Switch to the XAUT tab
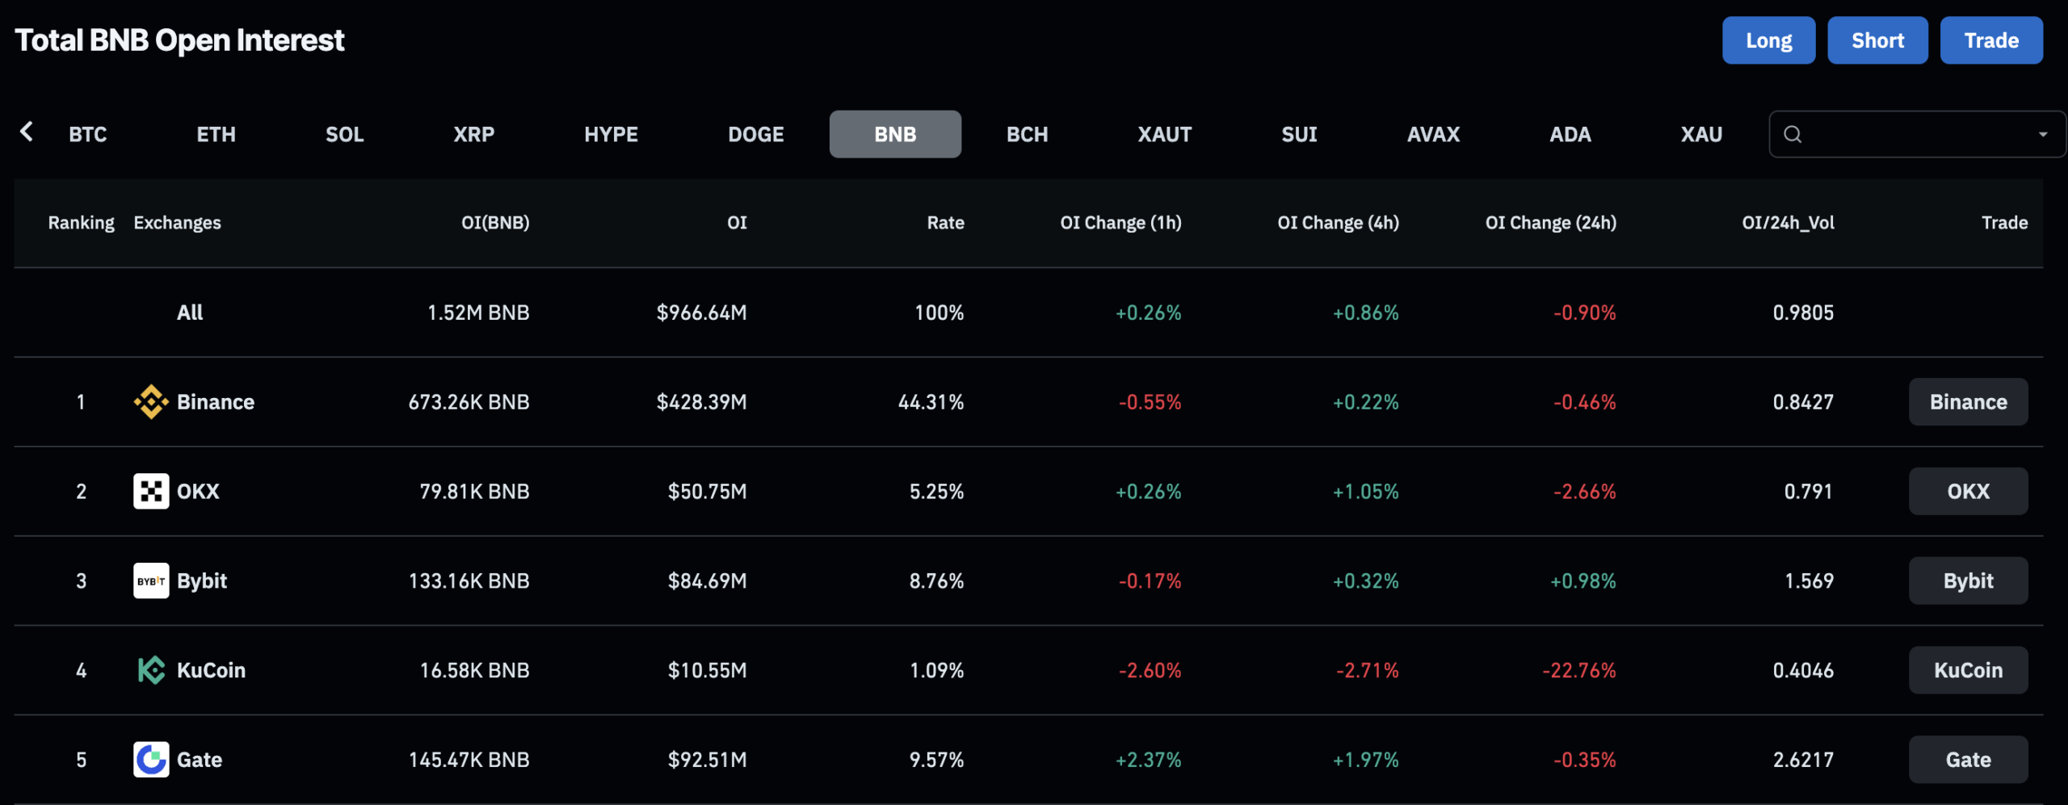Image resolution: width=2068 pixels, height=805 pixels. tap(1165, 134)
